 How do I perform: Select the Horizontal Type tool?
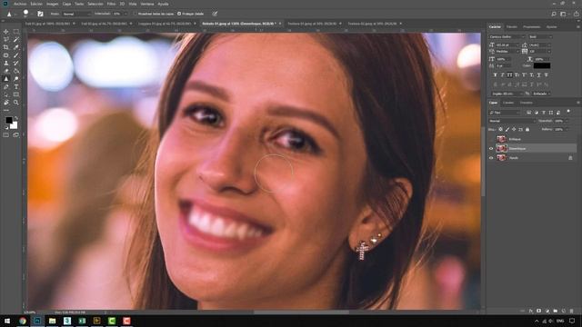tap(16, 87)
